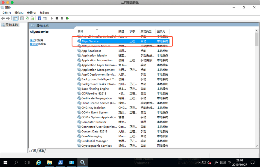Screen dimensions: 260x167
Task: Click the Pause Service toolbar icon
Action: point(62,18)
